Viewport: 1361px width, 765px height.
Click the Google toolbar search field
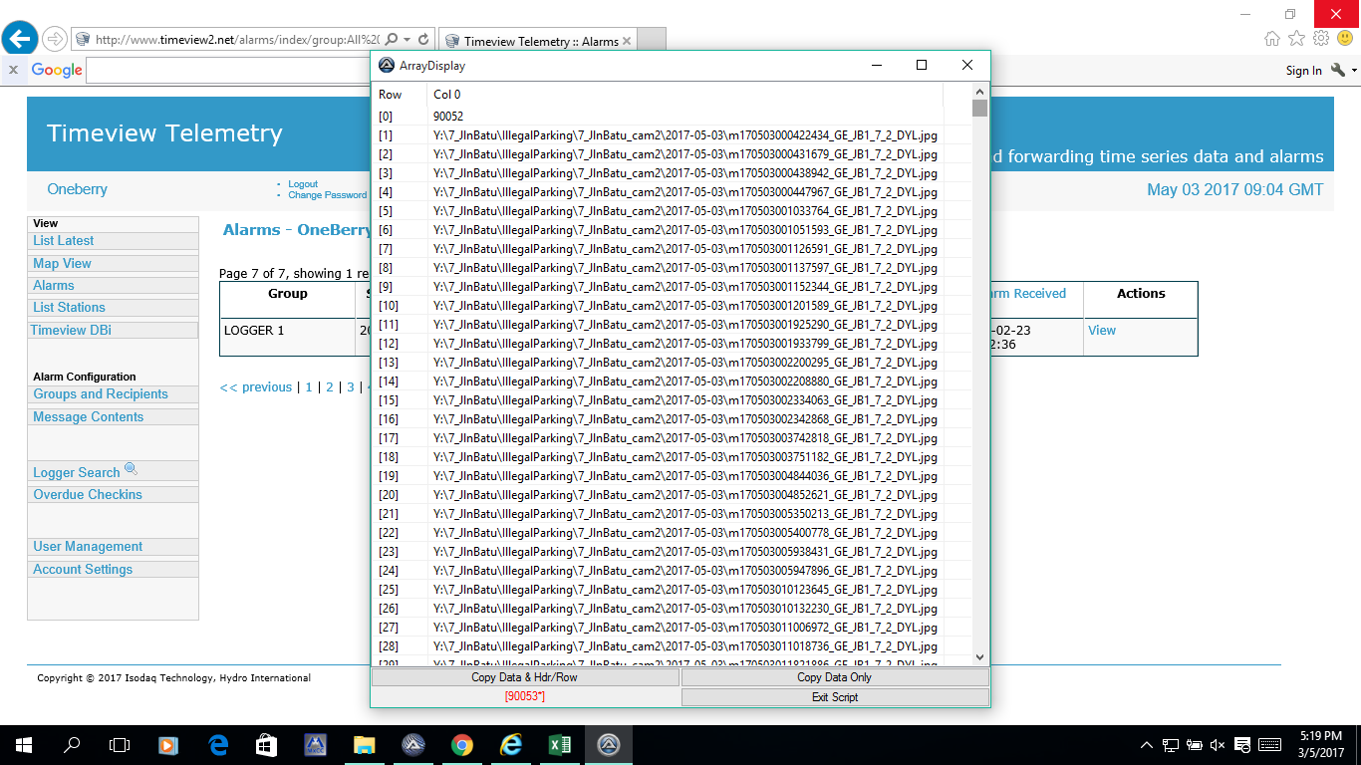(x=228, y=70)
